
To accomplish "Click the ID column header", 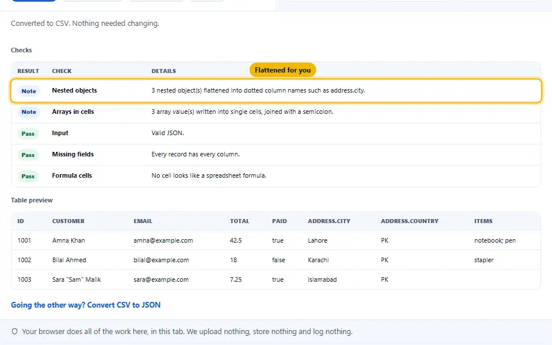I will tap(21, 221).
